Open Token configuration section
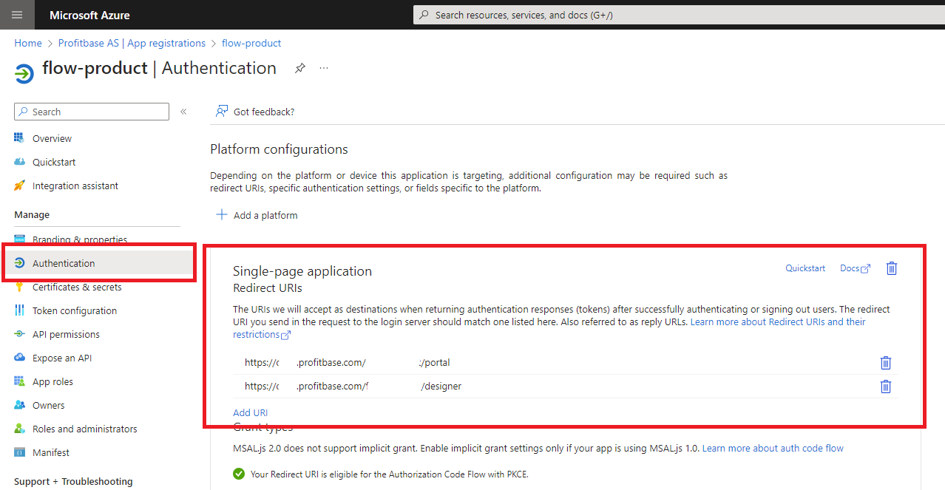Viewport: 945px width, 490px height. point(74,310)
